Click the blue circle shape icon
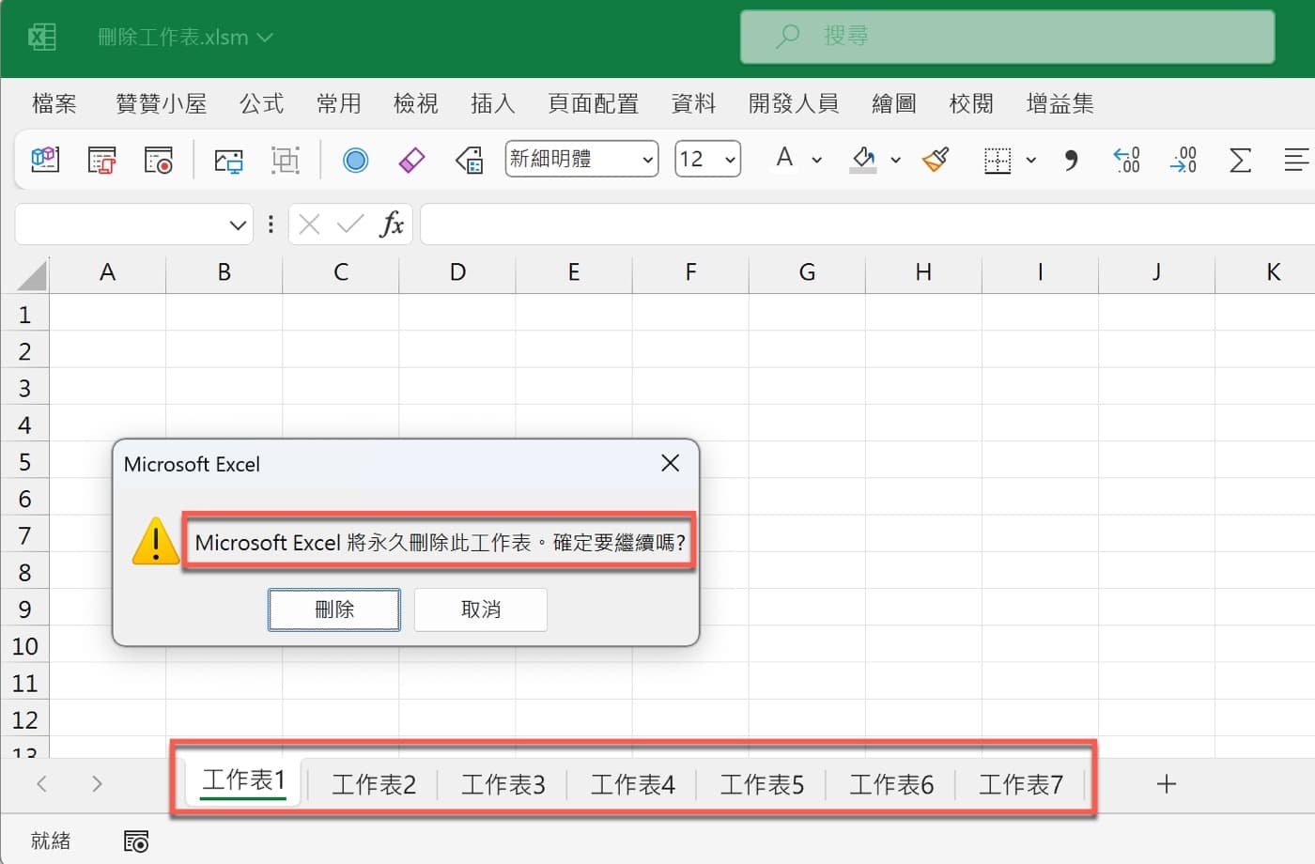Viewport: 1315px width, 864px height. pyautogui.click(x=355, y=161)
